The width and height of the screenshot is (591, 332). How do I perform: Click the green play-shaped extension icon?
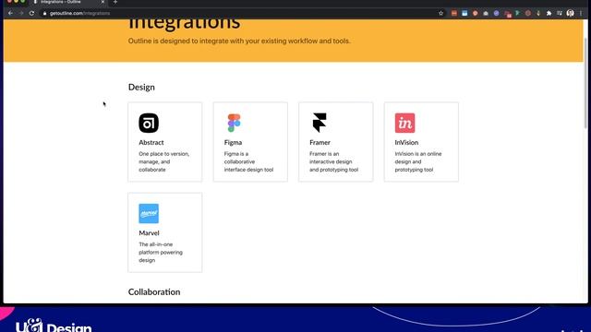517,13
